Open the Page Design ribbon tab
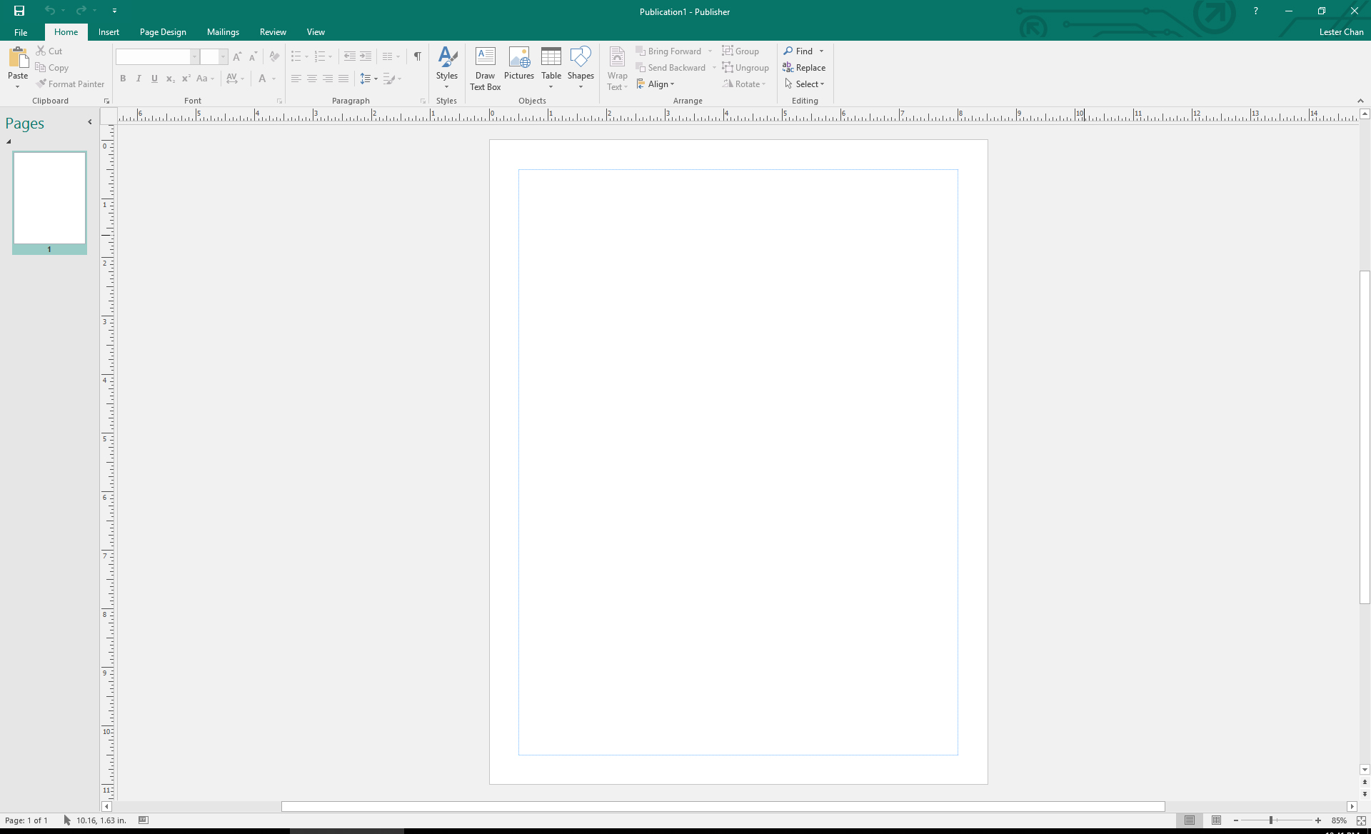 161,32
